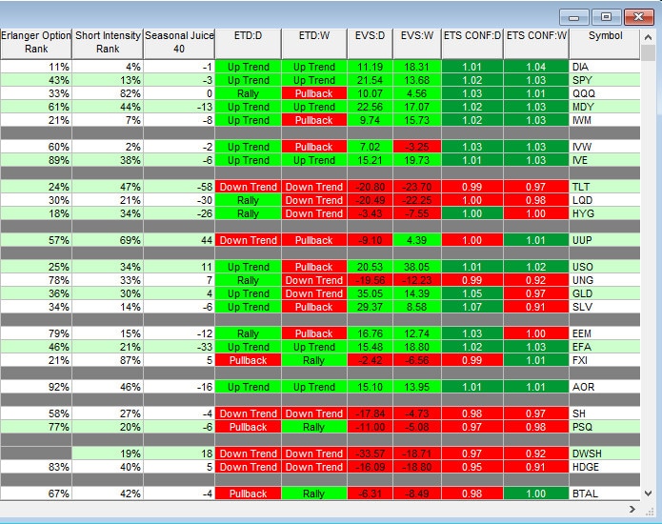Select the IVE symbol cell
662x524 pixels.
(x=605, y=160)
